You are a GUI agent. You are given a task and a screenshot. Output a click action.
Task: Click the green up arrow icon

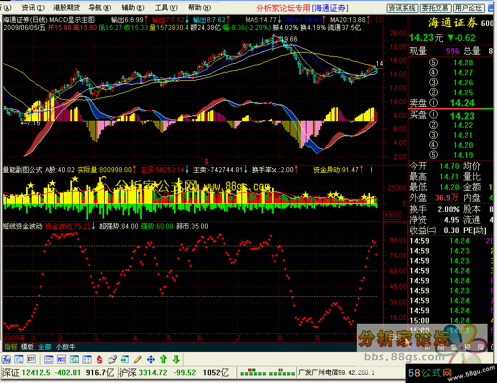[x=163, y=359]
